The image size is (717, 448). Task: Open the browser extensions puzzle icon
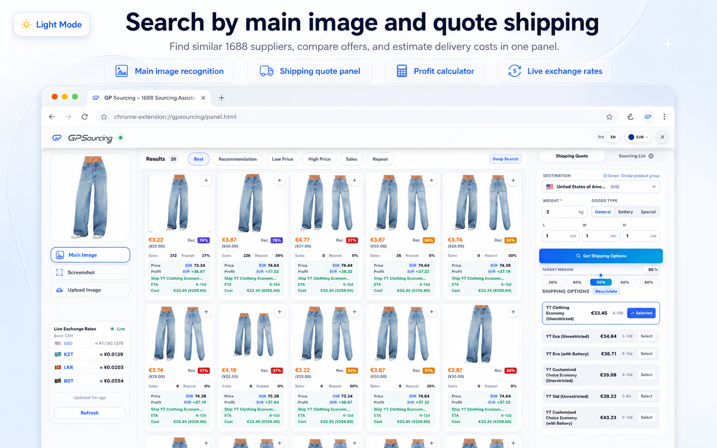tap(630, 117)
